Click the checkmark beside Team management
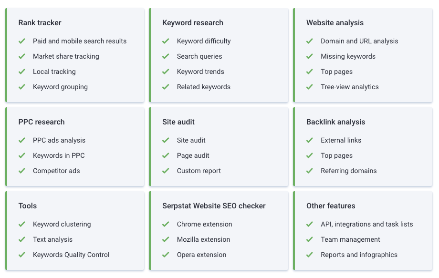This screenshot has height=278, width=439. coord(310,239)
